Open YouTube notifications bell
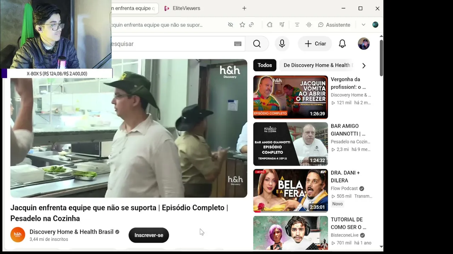 tap(342, 44)
